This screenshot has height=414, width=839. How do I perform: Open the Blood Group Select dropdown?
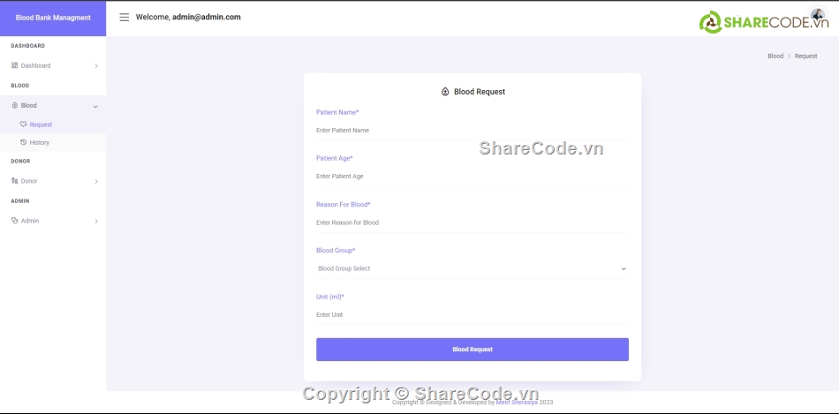[472, 268]
